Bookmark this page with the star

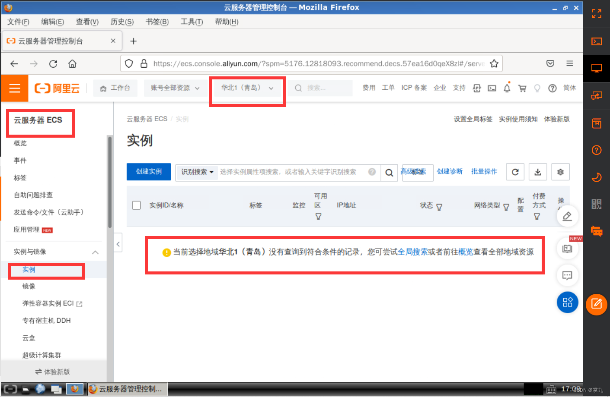[494, 64]
